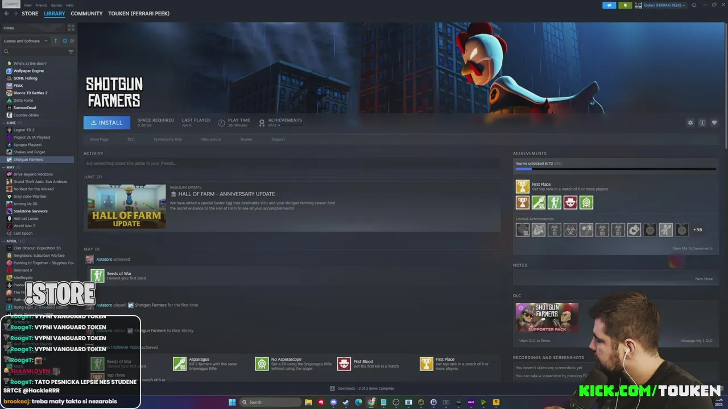The image size is (728, 409).
Task: Open the Discussions link
Action: click(x=211, y=139)
